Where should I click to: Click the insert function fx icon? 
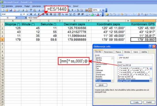(x=26, y=18)
